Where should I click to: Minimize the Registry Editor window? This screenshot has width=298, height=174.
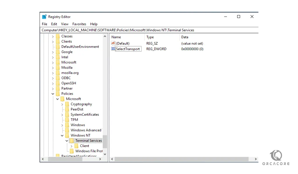tap(226, 17)
